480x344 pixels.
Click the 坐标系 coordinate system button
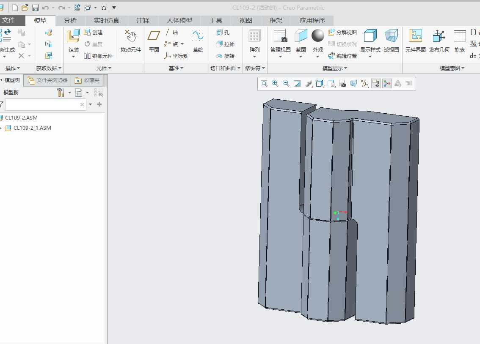click(x=176, y=56)
